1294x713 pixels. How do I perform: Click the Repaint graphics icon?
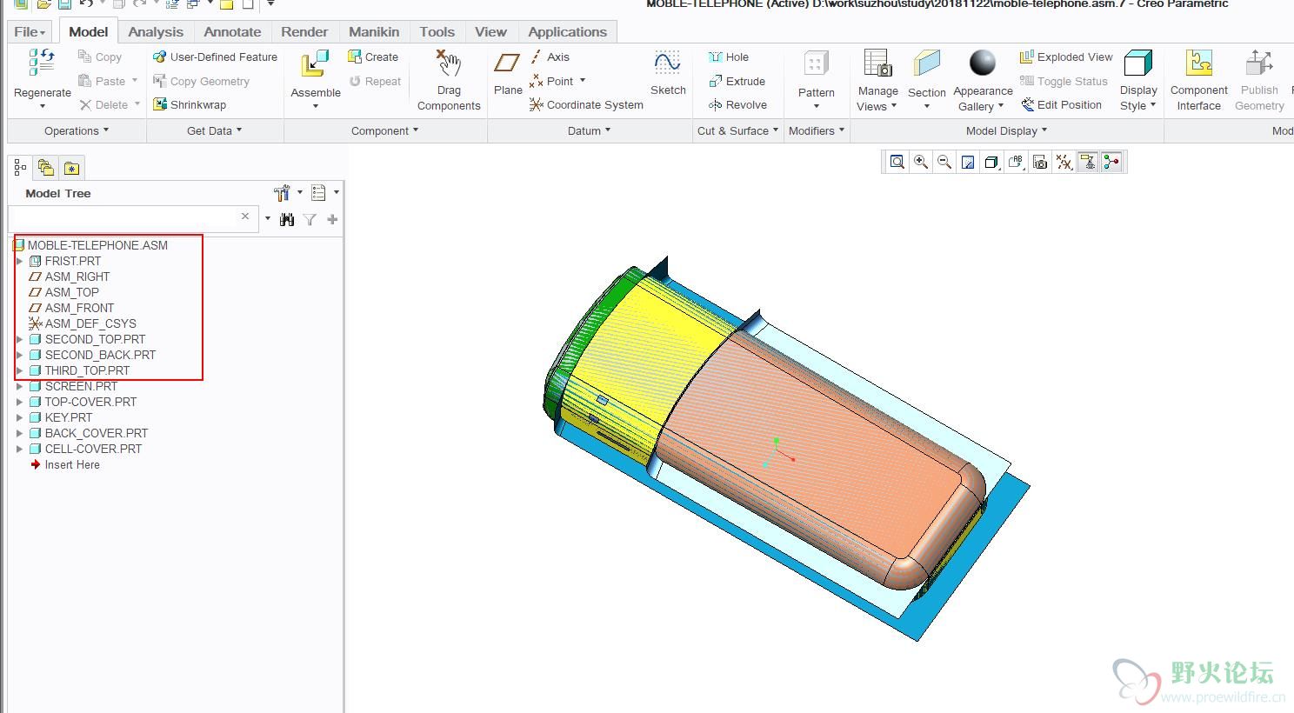pos(968,162)
